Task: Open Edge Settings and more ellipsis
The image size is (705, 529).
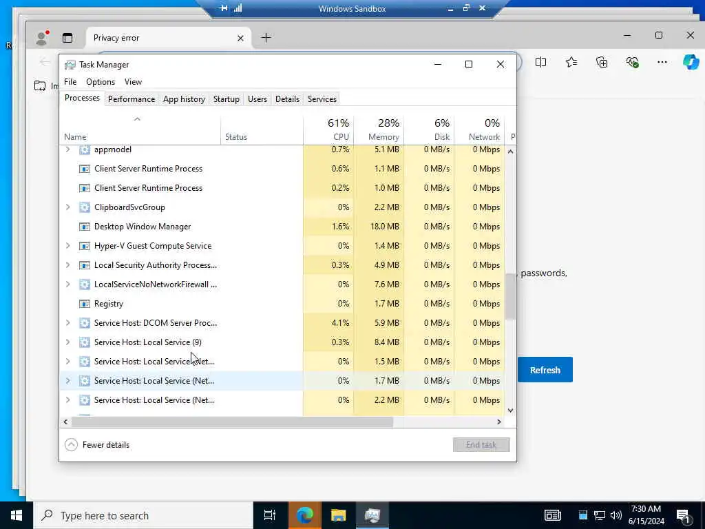Action: (x=662, y=62)
